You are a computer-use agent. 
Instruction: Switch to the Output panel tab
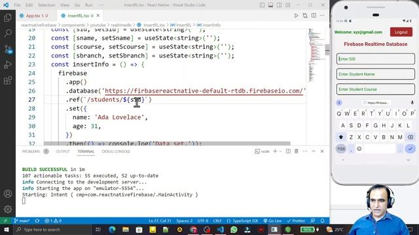(x=63, y=151)
